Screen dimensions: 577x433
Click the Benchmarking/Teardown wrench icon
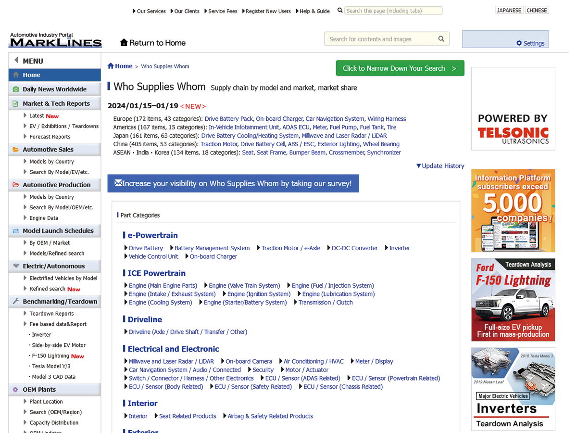[x=16, y=302]
